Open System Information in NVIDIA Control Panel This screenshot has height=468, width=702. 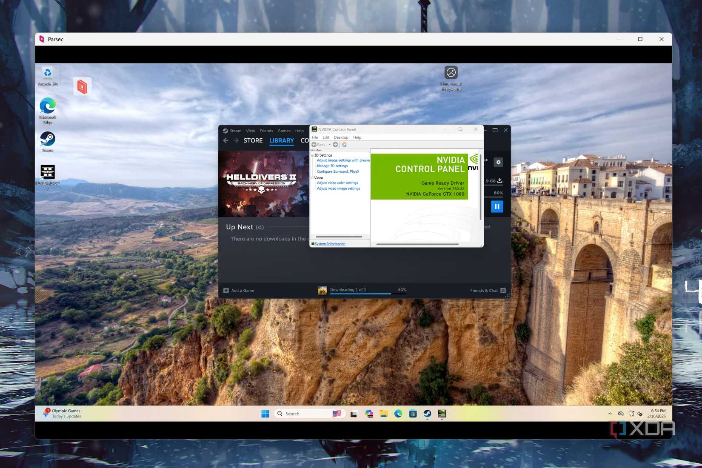click(330, 243)
